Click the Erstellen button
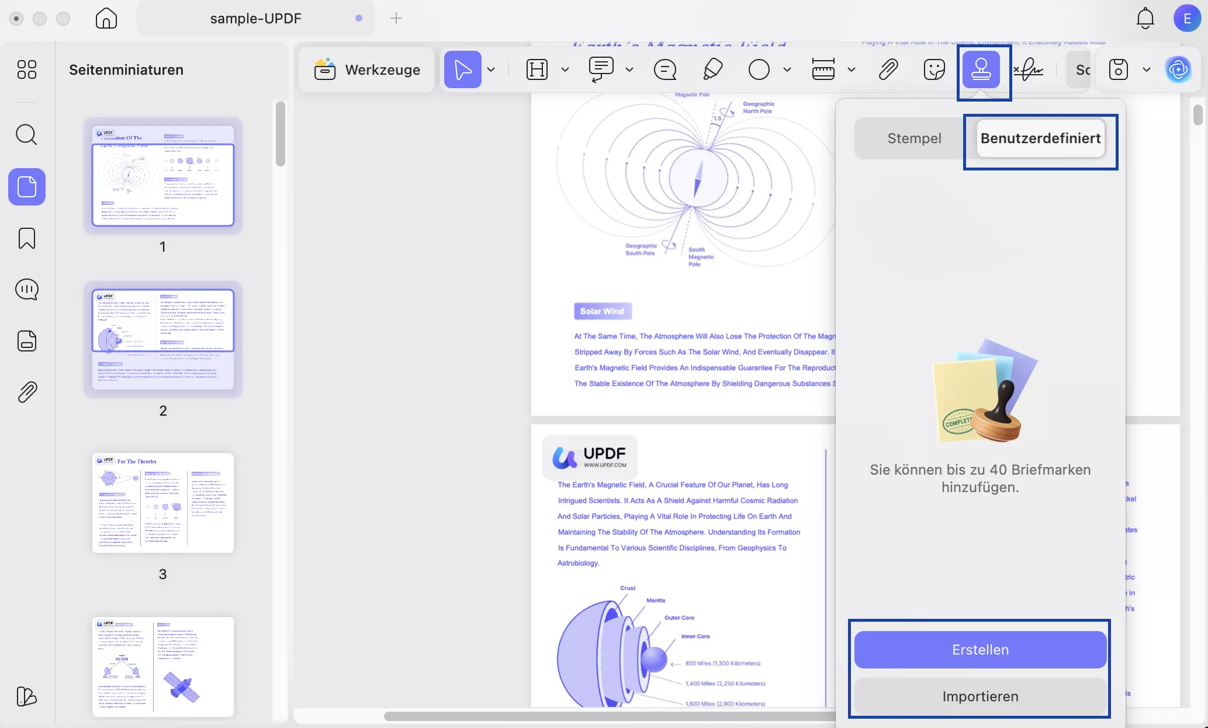The width and height of the screenshot is (1208, 728). [x=979, y=649]
